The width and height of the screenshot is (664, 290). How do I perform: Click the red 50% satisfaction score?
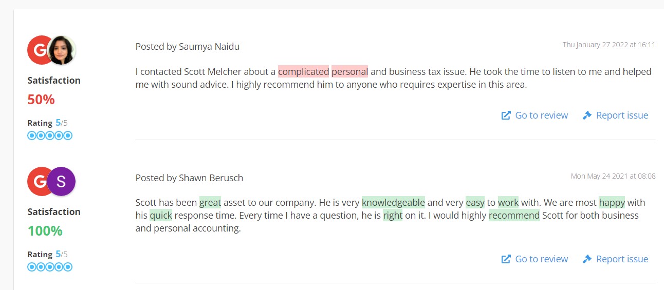tap(41, 100)
